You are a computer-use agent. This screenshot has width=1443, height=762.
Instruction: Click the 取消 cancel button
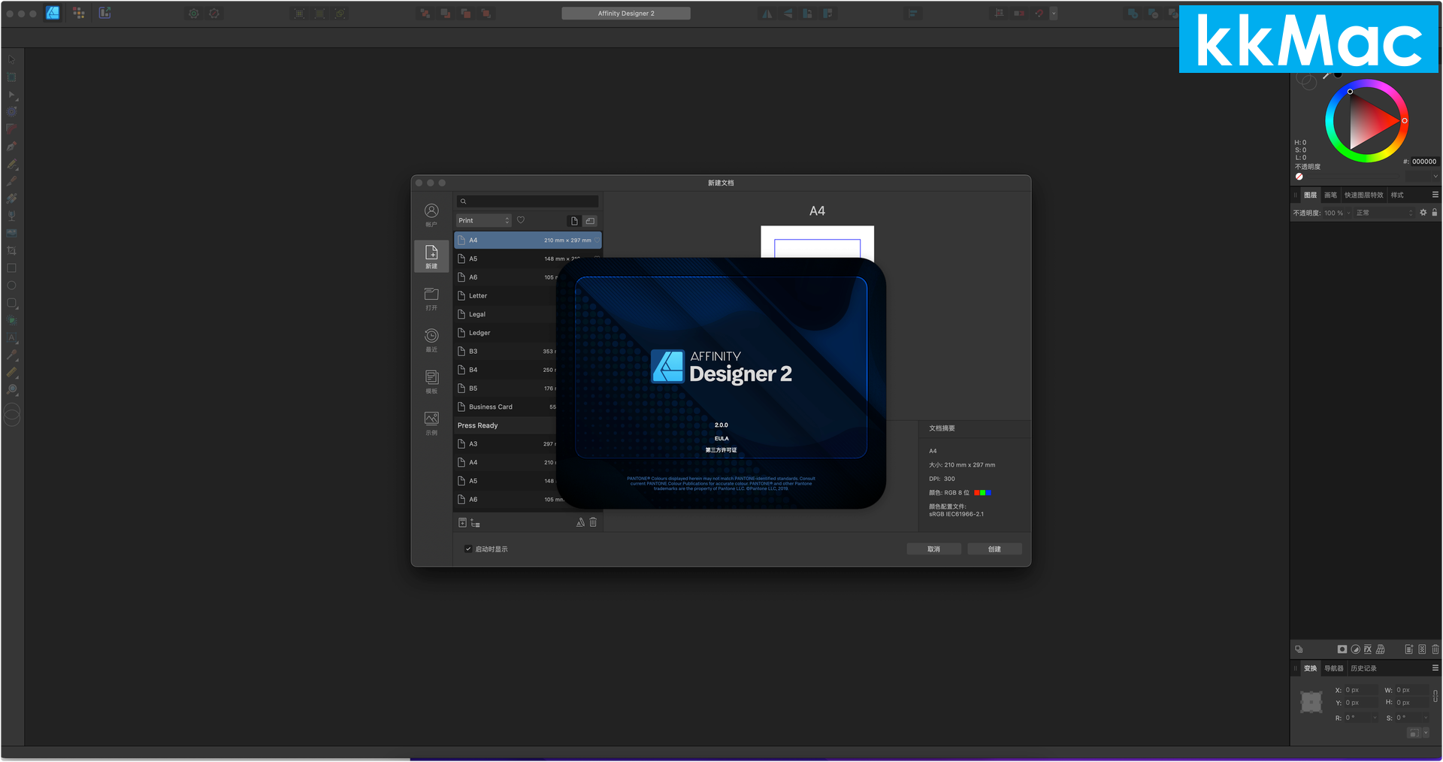933,549
